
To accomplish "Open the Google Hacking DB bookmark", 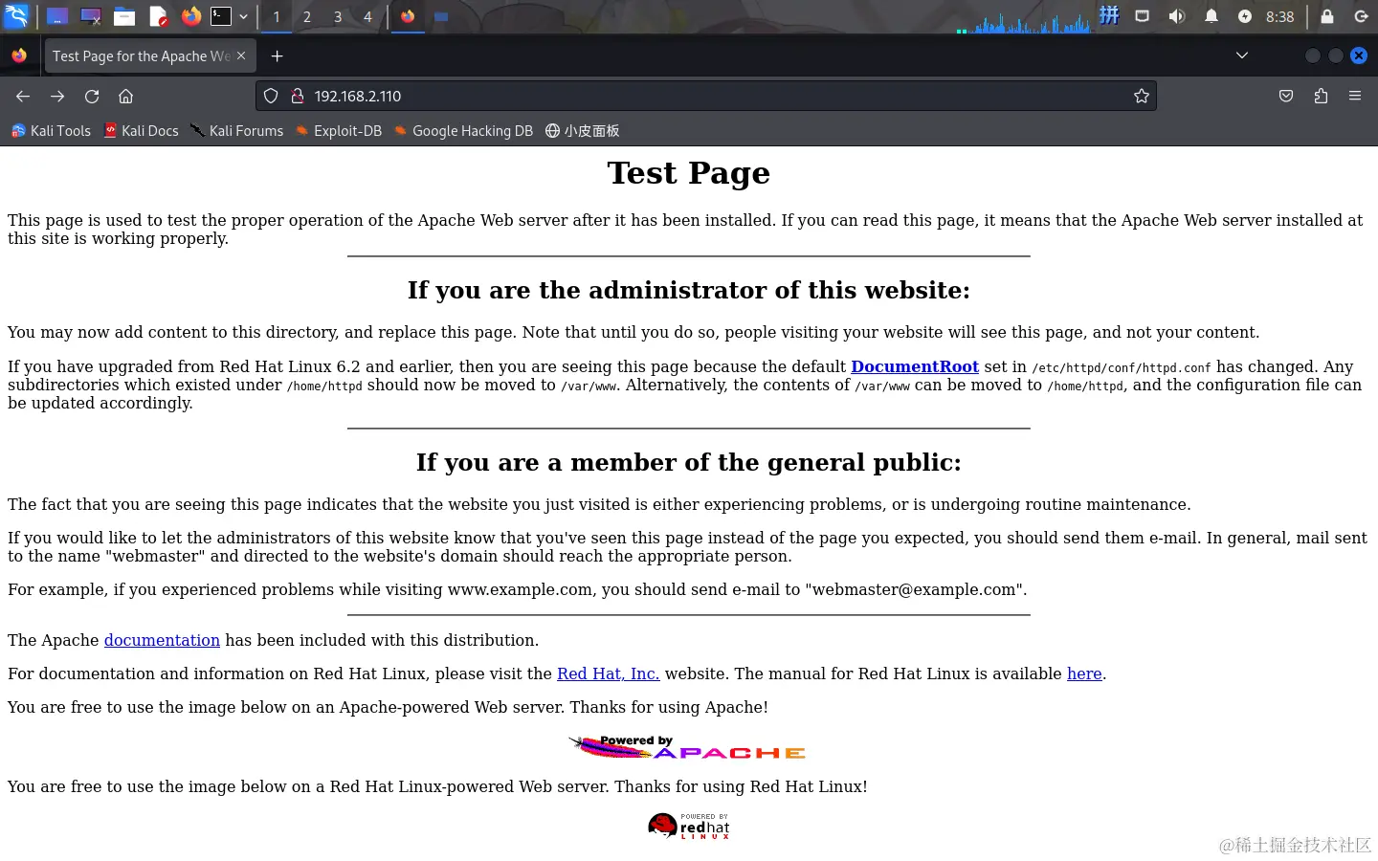I will coord(463,131).
